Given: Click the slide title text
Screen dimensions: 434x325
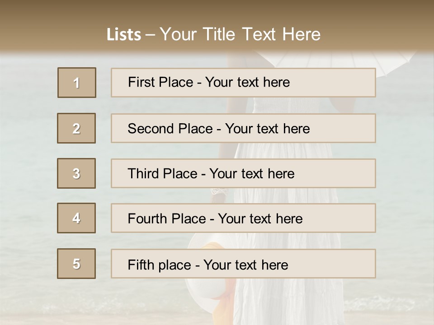Looking at the screenshot, I should point(213,34).
